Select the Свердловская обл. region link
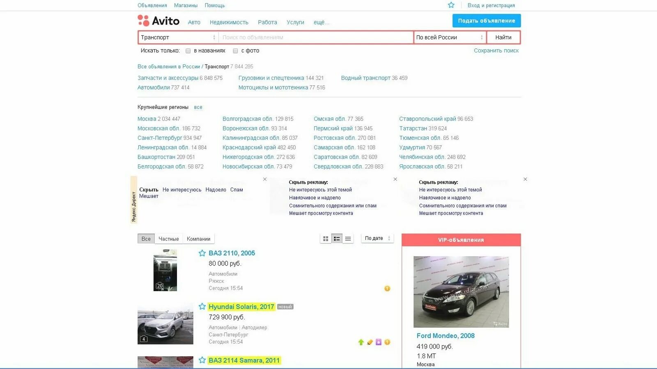Screen dimensions: 657x369 [x=338, y=166]
